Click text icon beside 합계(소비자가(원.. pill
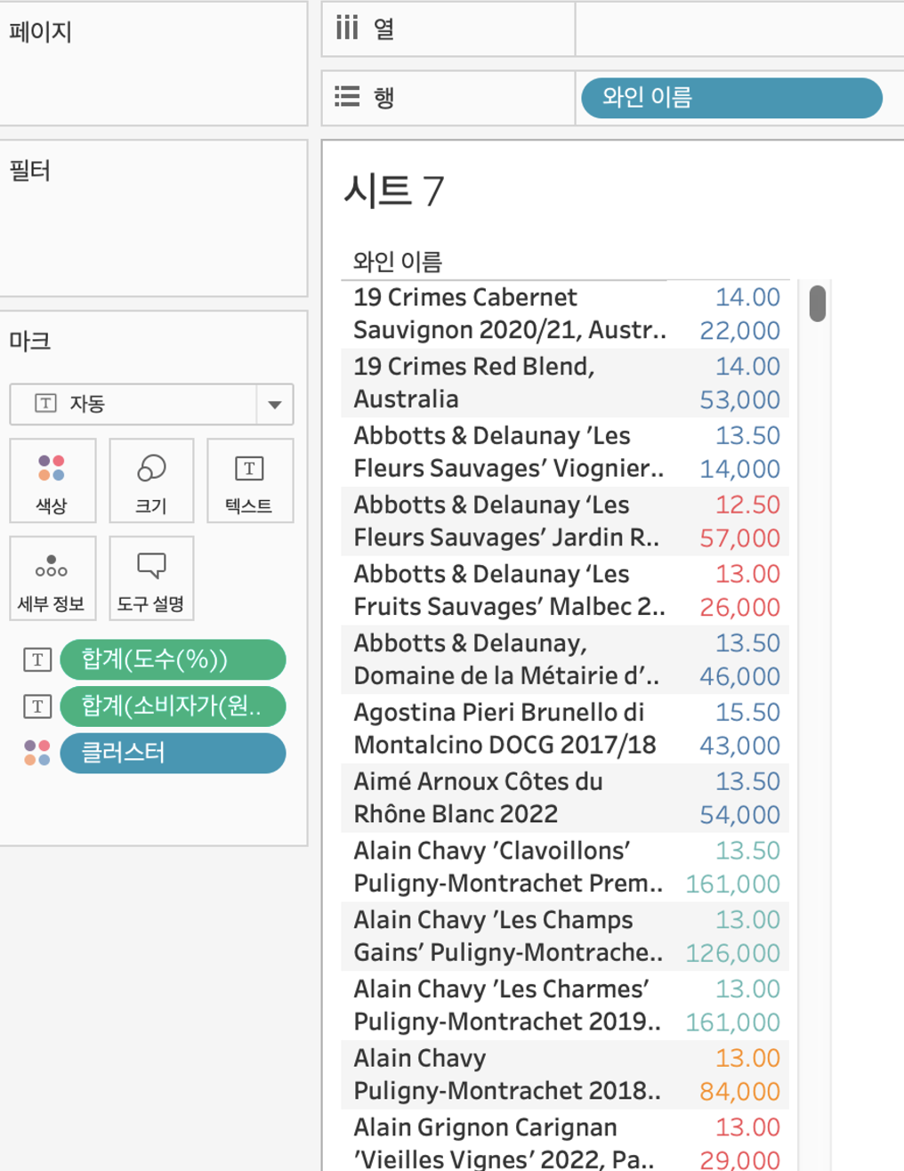The height and width of the screenshot is (1171, 904). click(x=37, y=707)
